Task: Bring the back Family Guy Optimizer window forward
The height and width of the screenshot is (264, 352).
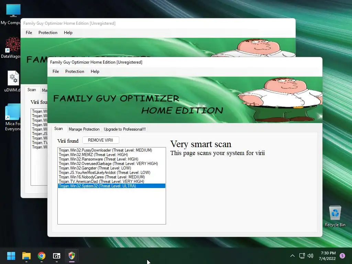Action: (158, 23)
